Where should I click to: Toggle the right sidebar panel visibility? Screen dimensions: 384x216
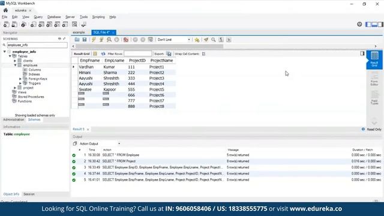pos(380,24)
